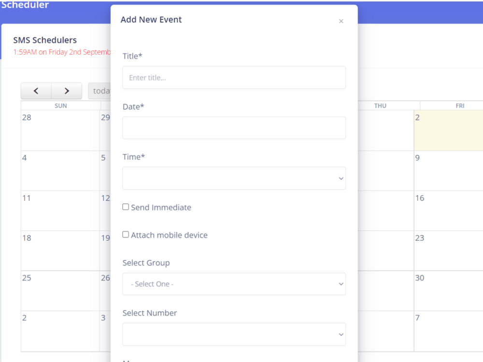The image size is (483, 362).
Task: Tick the Send Immediate checkbox
Action: pyautogui.click(x=126, y=207)
